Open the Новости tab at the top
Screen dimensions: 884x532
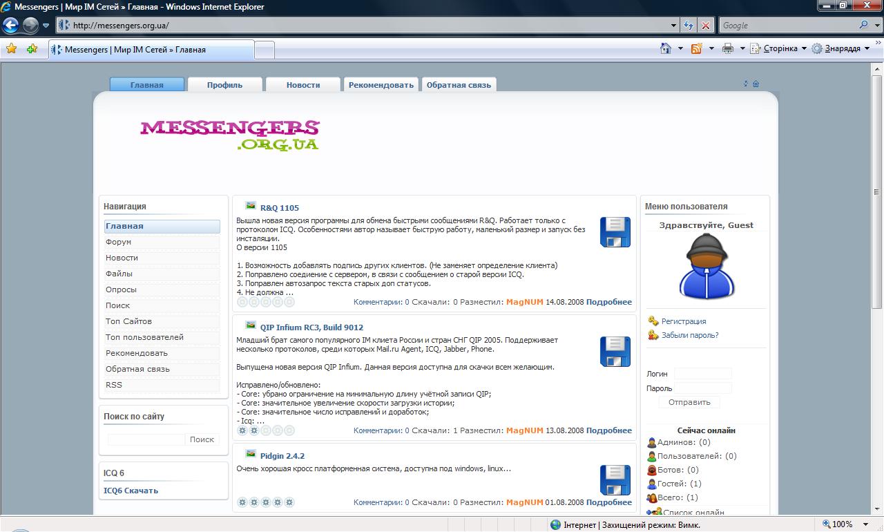303,85
